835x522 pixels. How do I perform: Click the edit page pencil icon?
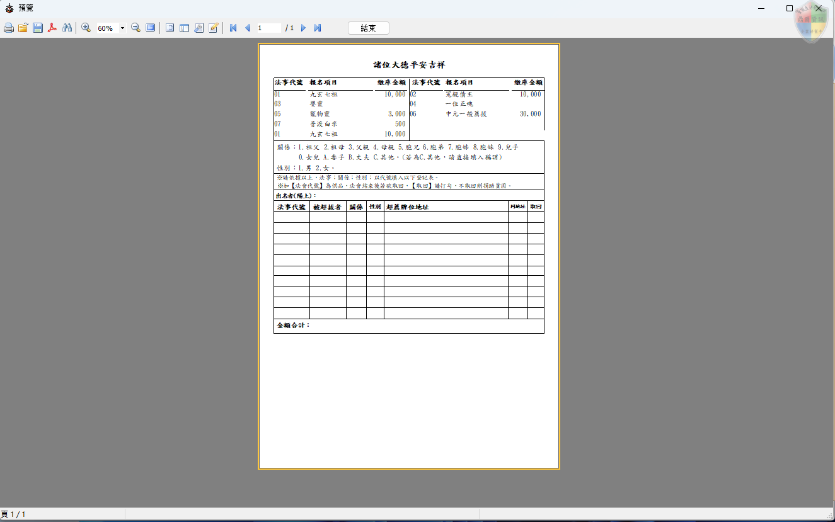point(214,28)
